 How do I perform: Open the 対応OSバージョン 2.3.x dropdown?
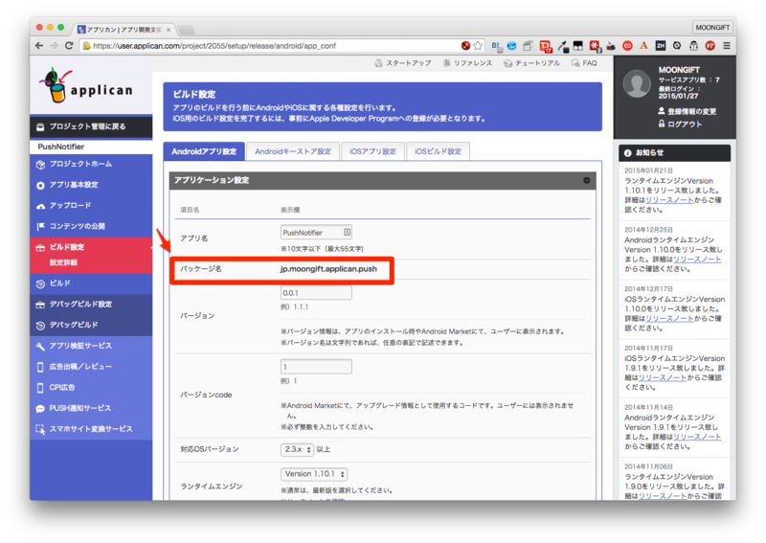click(x=297, y=449)
